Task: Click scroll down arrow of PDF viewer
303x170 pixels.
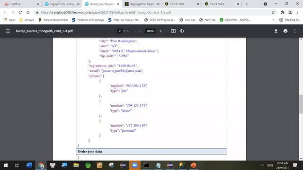Action: tap(301, 159)
